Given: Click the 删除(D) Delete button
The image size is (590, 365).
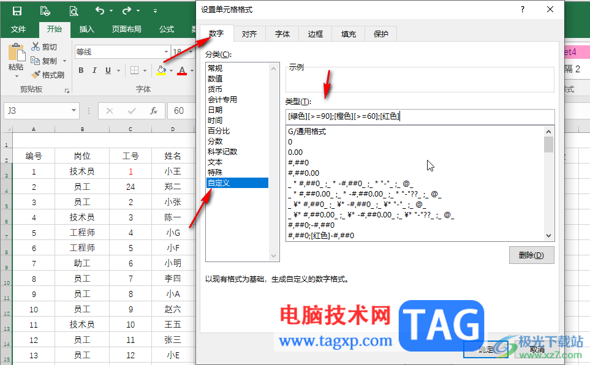Looking at the screenshot, I should [531, 255].
